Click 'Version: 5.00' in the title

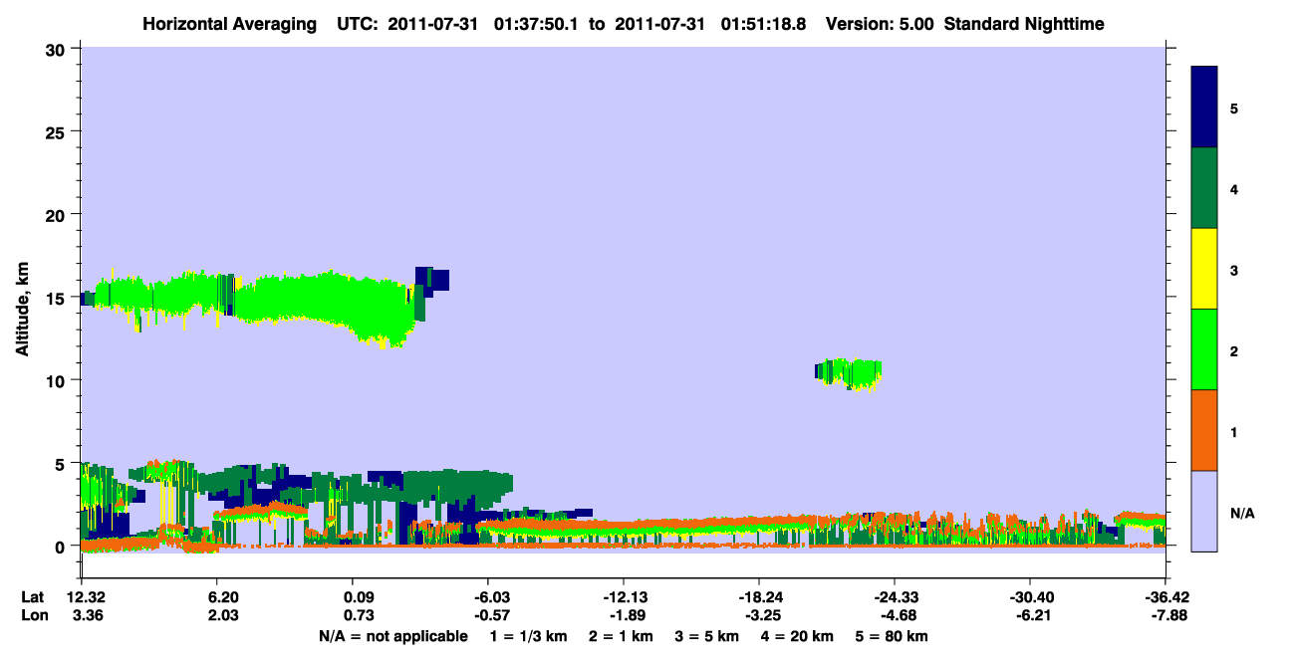[x=881, y=23]
